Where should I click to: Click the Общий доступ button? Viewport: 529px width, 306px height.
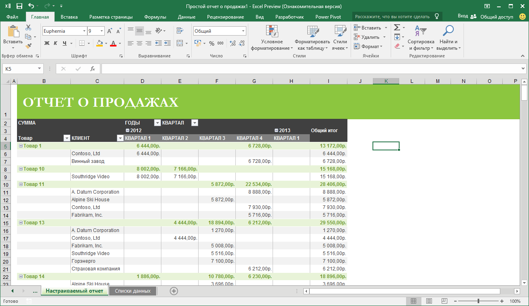pos(496,17)
